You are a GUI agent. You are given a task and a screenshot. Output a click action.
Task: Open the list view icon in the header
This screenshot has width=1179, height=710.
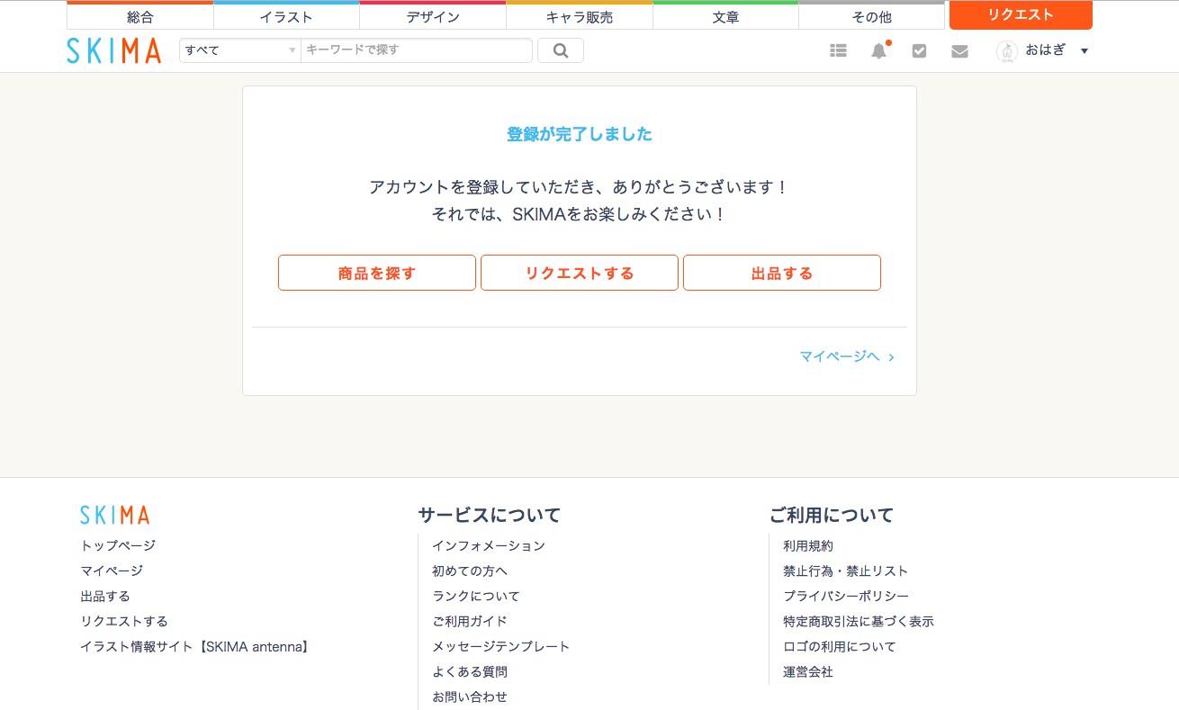coord(838,51)
